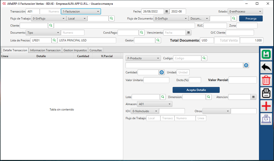274x161 pixels.
Task: Open the Almacen A01 dropdown
Action: click(155, 104)
